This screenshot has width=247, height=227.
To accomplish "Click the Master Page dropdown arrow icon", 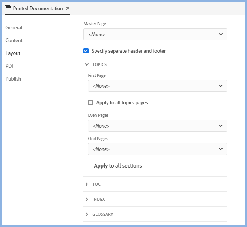I will [220, 34].
